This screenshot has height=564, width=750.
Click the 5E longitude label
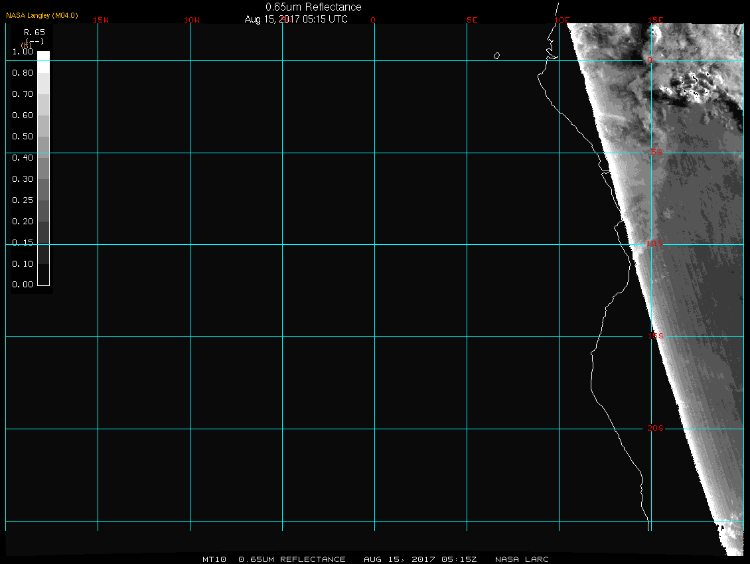(472, 20)
